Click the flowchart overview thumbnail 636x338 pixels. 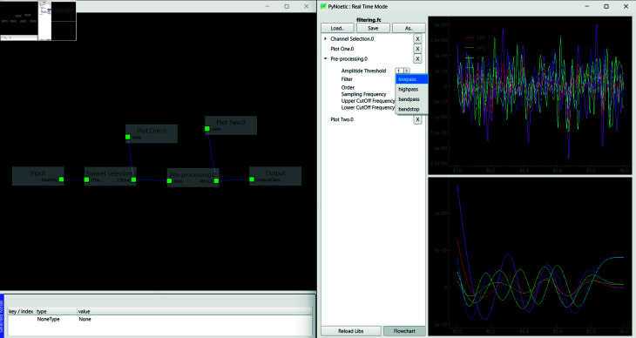38,20
